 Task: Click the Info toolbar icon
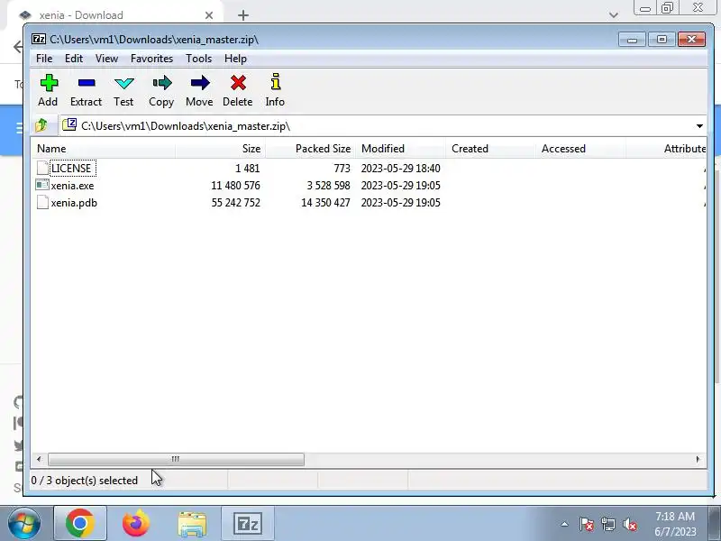pyautogui.click(x=275, y=82)
